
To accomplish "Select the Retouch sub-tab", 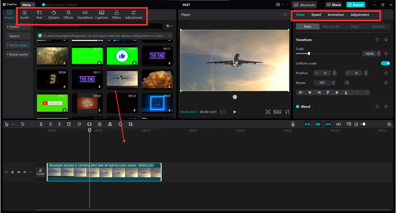I will coord(378,27).
